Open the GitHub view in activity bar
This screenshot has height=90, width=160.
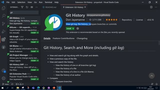click(x=3, y=47)
